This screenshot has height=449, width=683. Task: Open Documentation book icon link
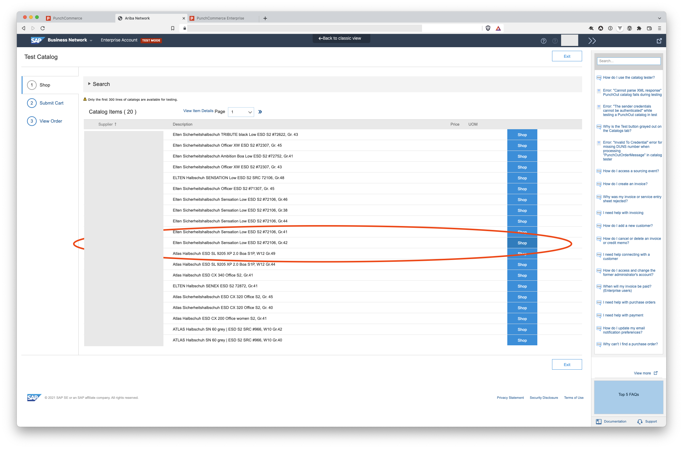[x=599, y=421]
